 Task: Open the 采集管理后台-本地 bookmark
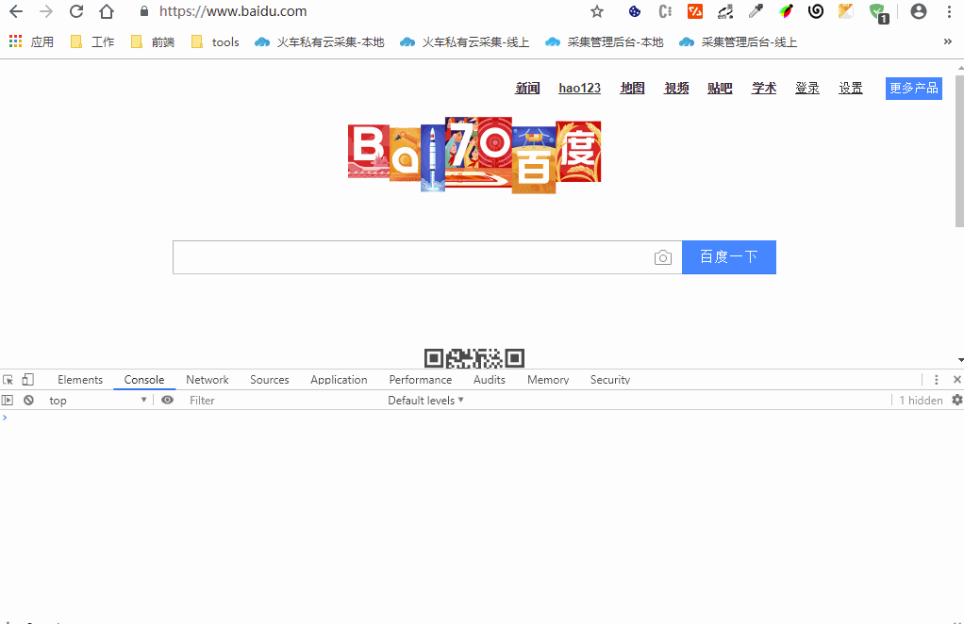[x=605, y=41]
